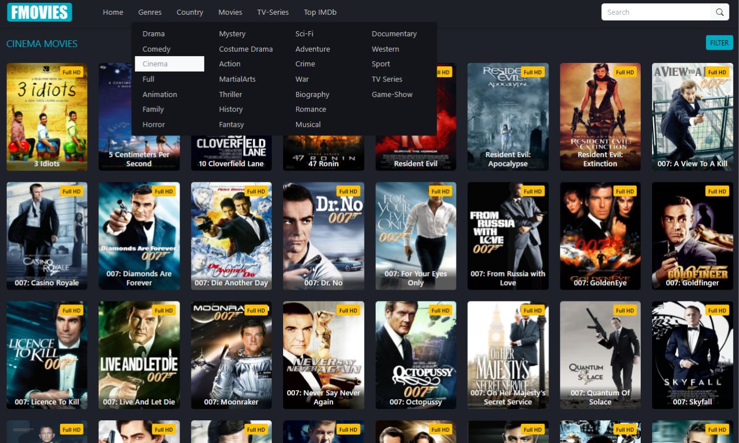Focus the Search input field
This screenshot has width=739, height=443.
tap(656, 12)
